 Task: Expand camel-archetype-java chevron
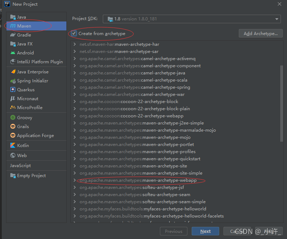pos(75,73)
